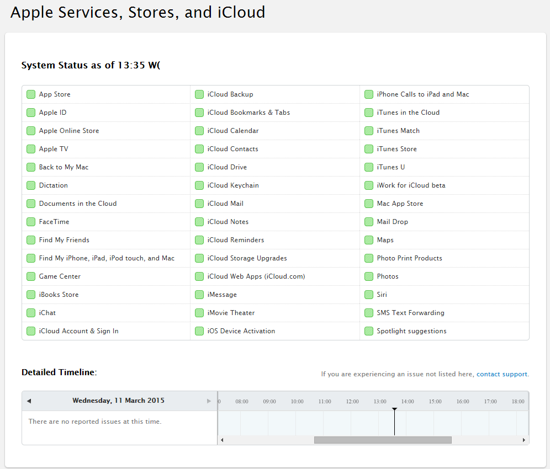Select the Back to My Mac entry
The height and width of the screenshot is (469, 550).
(x=106, y=167)
